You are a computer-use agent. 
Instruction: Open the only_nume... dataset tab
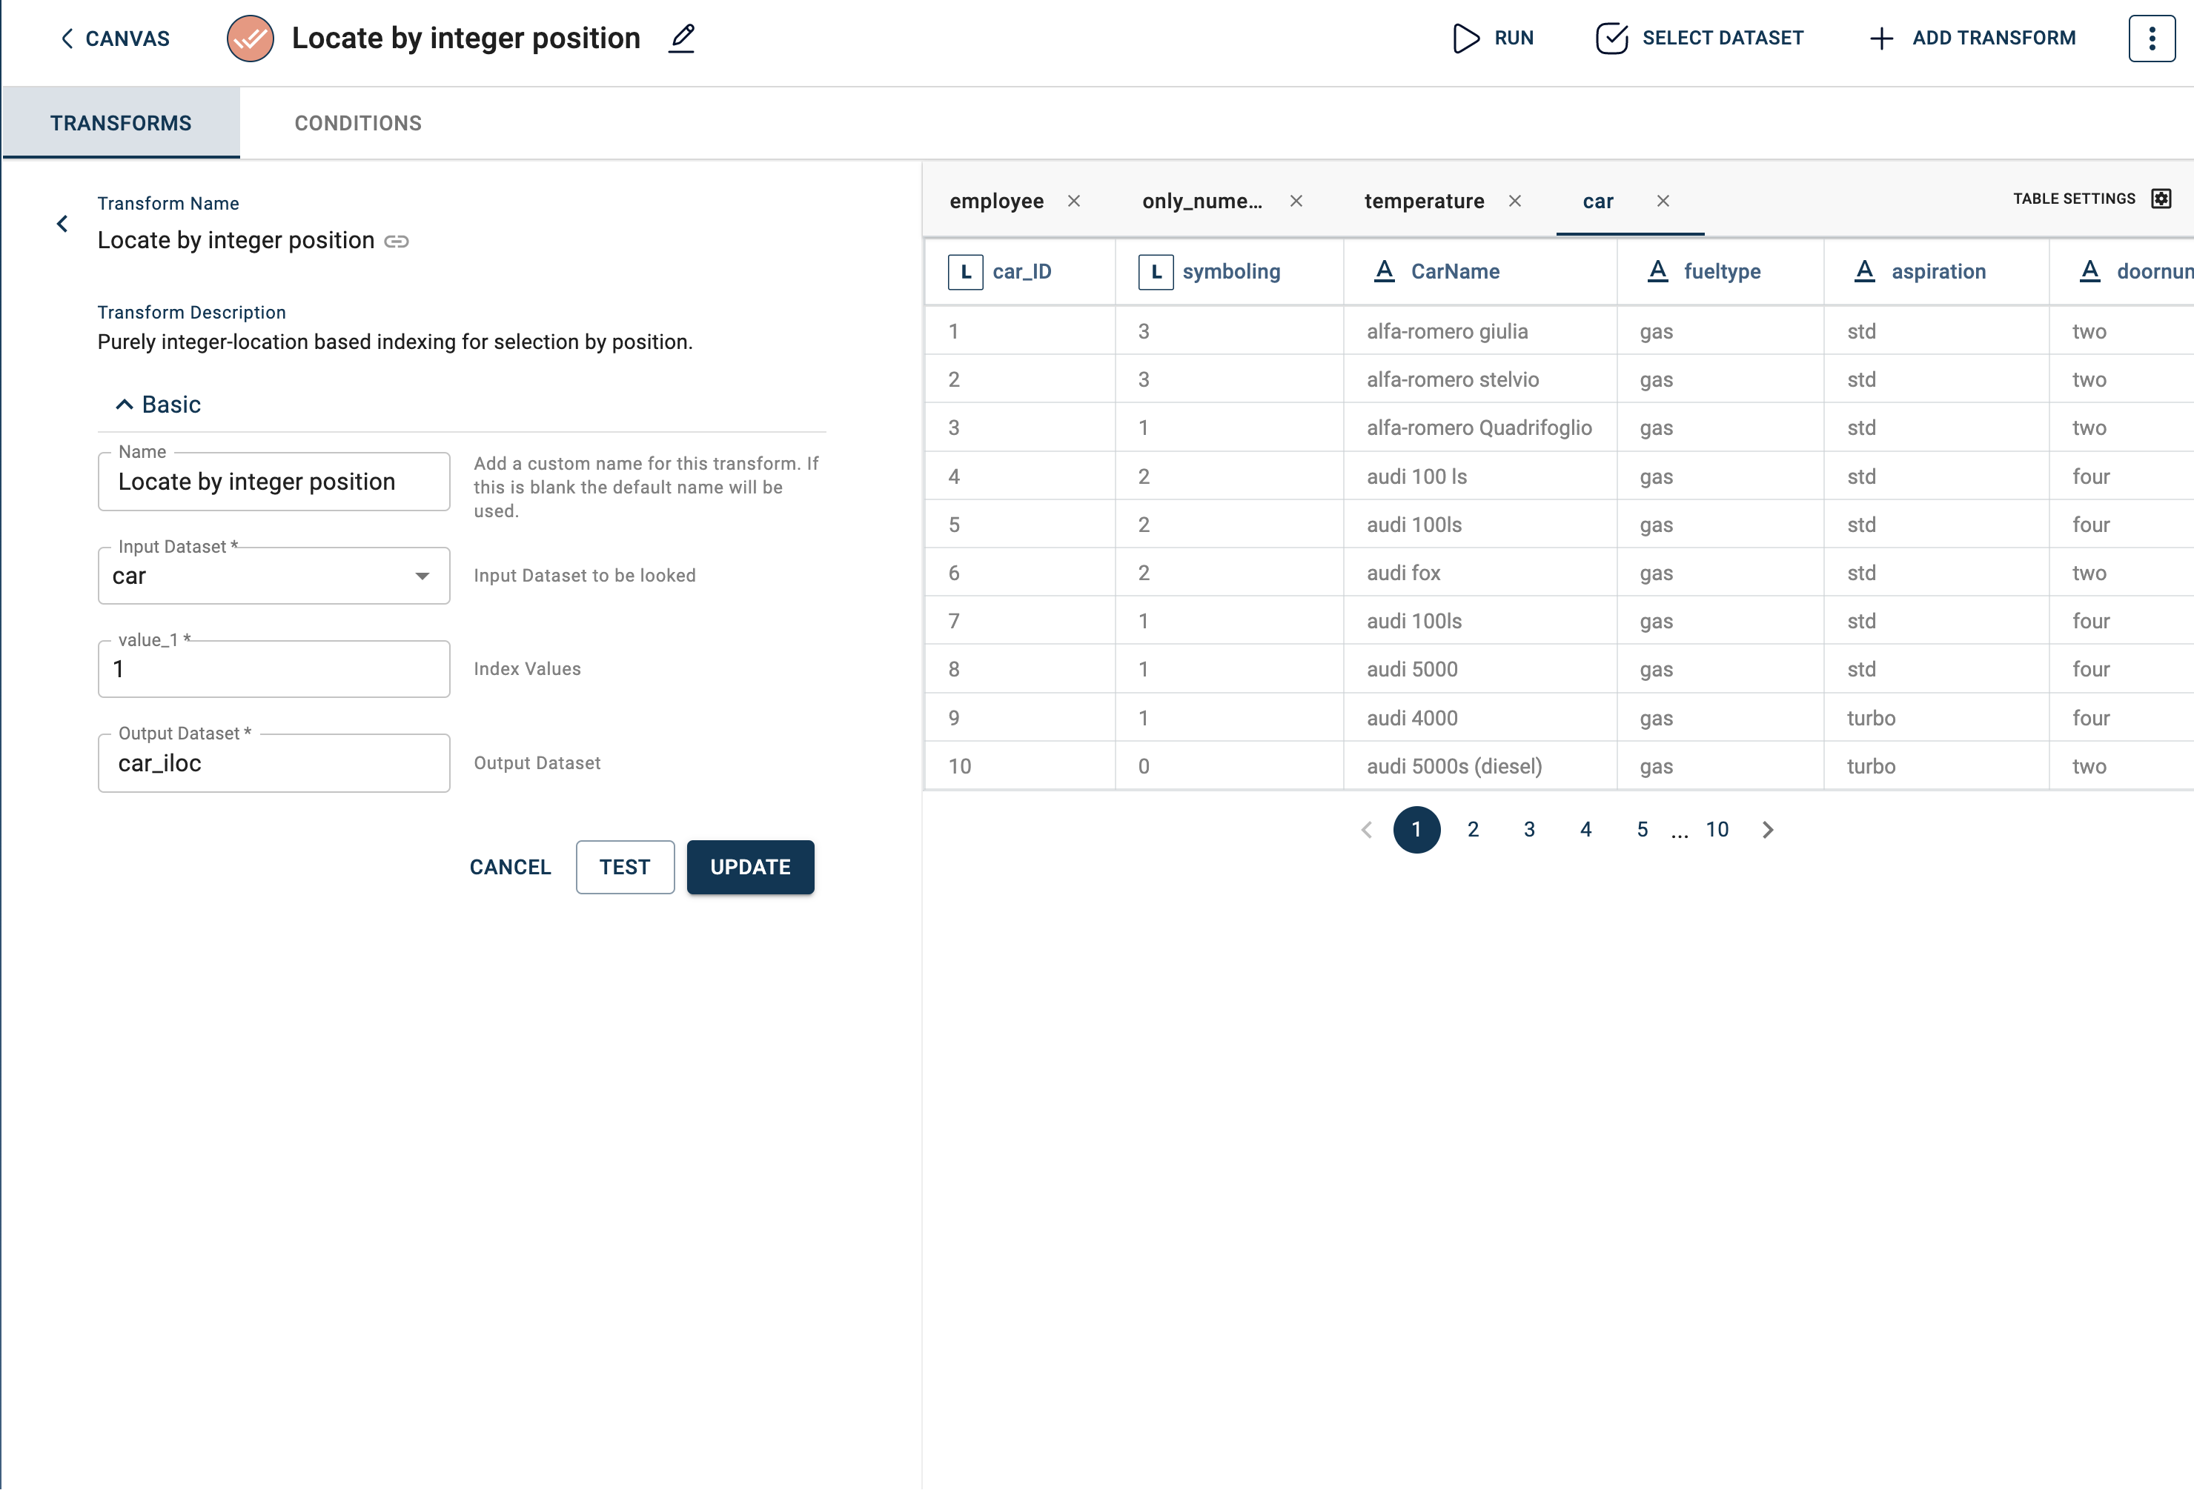(x=1202, y=201)
